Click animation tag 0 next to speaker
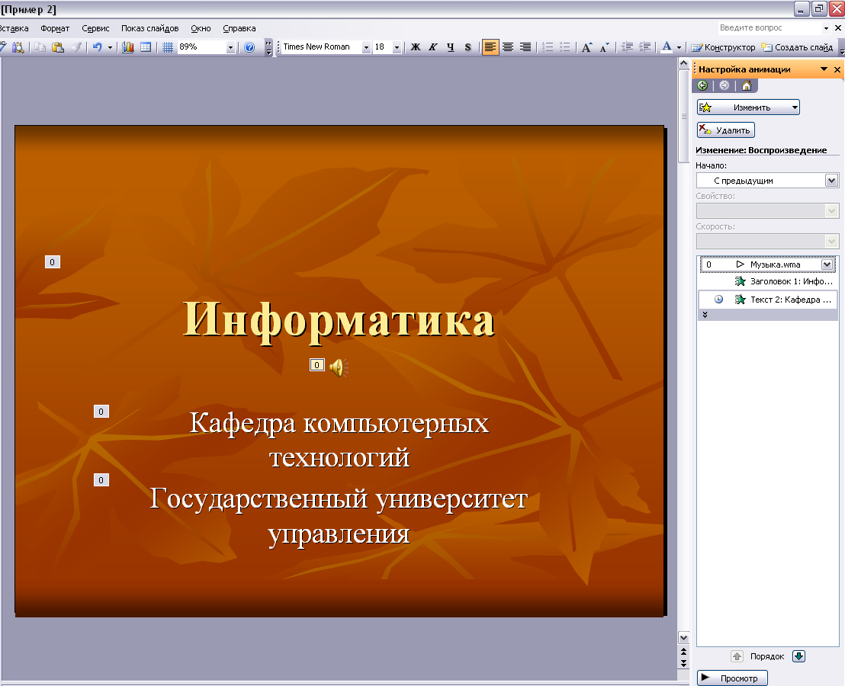The width and height of the screenshot is (845, 686). 317,365
